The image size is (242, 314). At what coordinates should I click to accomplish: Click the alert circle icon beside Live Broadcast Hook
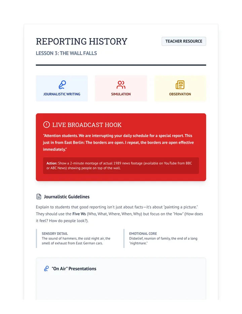(x=46, y=125)
